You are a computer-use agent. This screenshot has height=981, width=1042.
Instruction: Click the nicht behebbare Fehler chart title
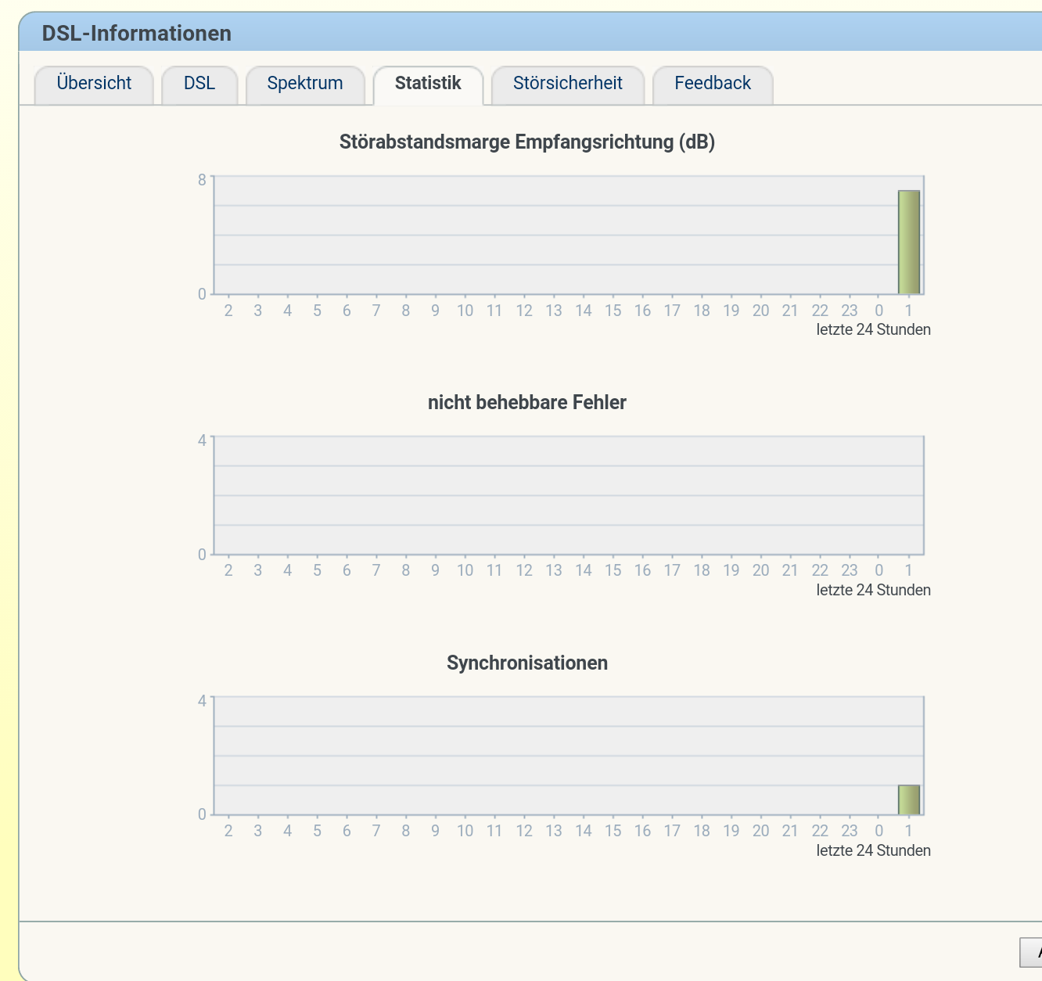coord(526,403)
